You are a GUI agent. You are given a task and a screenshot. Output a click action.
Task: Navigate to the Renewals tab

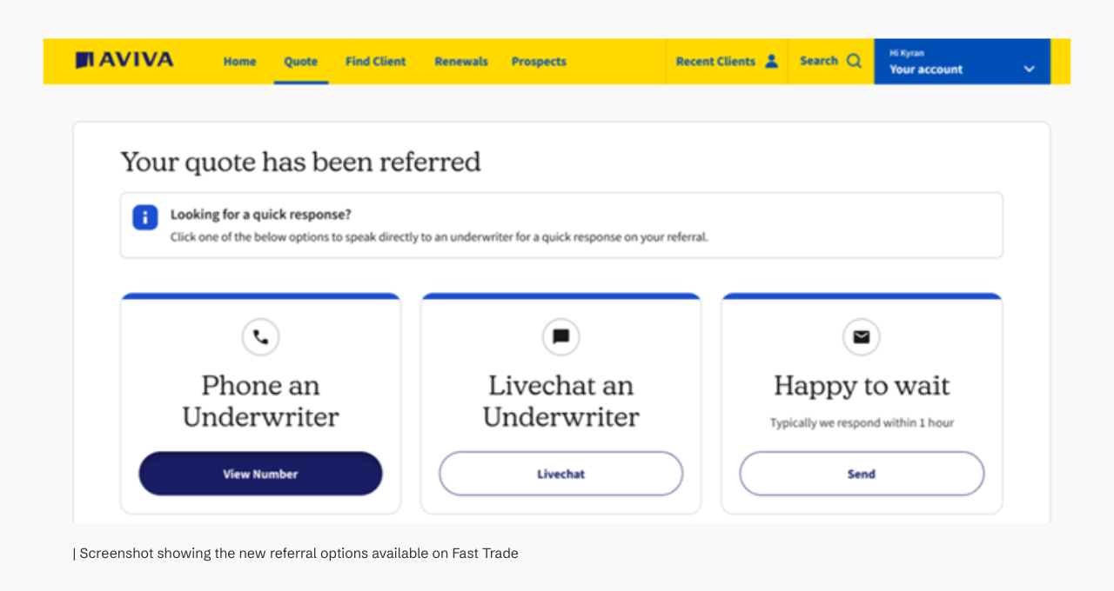pos(461,61)
